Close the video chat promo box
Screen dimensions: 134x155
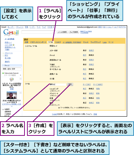[x=21, y=93]
